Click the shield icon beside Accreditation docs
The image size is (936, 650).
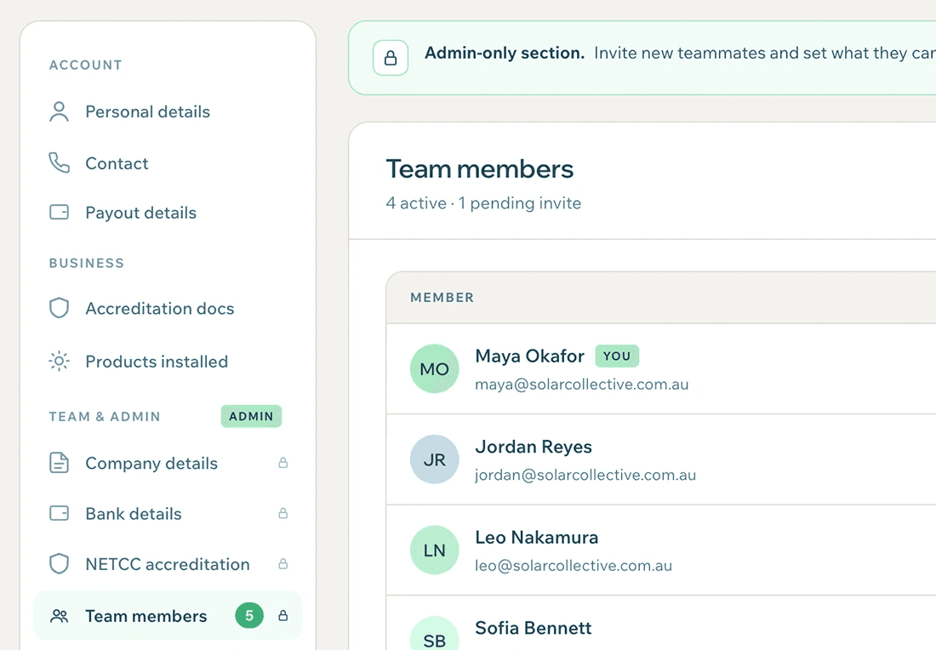point(59,308)
